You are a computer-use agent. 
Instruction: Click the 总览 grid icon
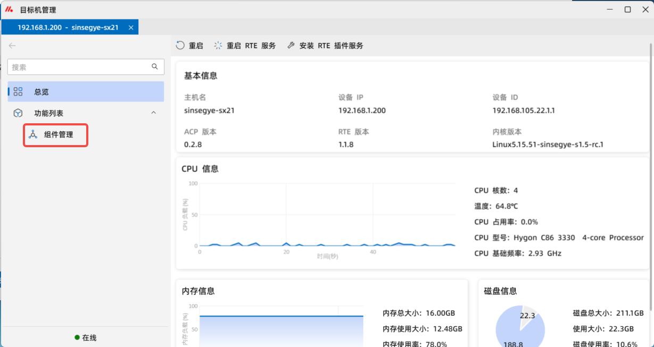[x=18, y=92]
